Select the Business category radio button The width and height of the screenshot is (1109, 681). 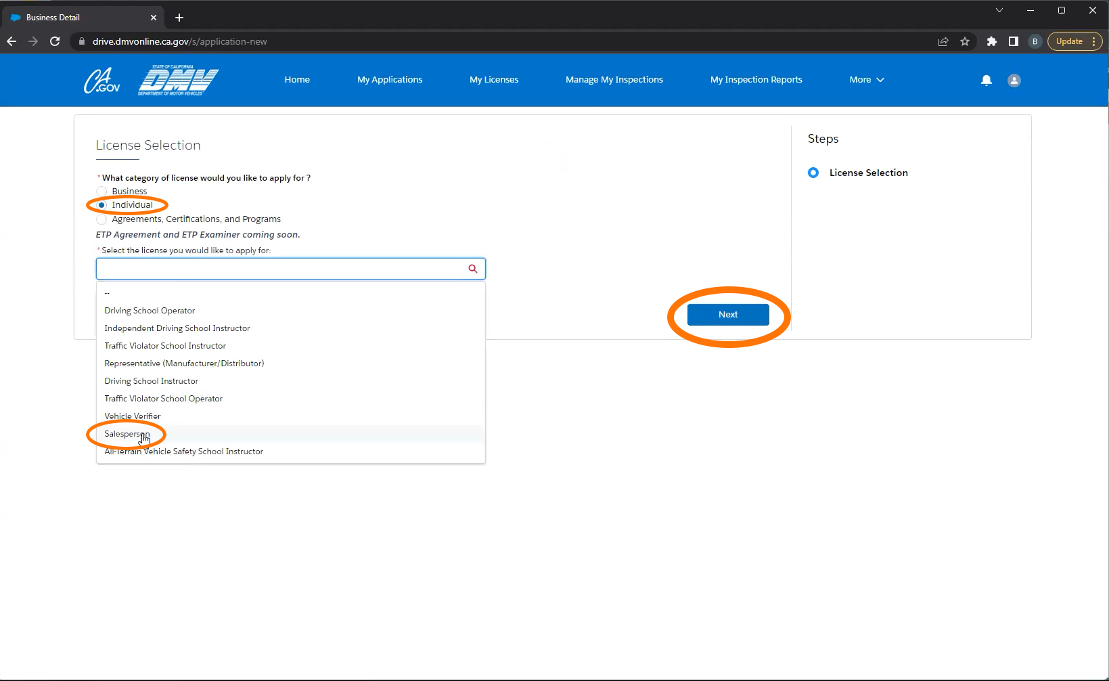pyautogui.click(x=101, y=192)
